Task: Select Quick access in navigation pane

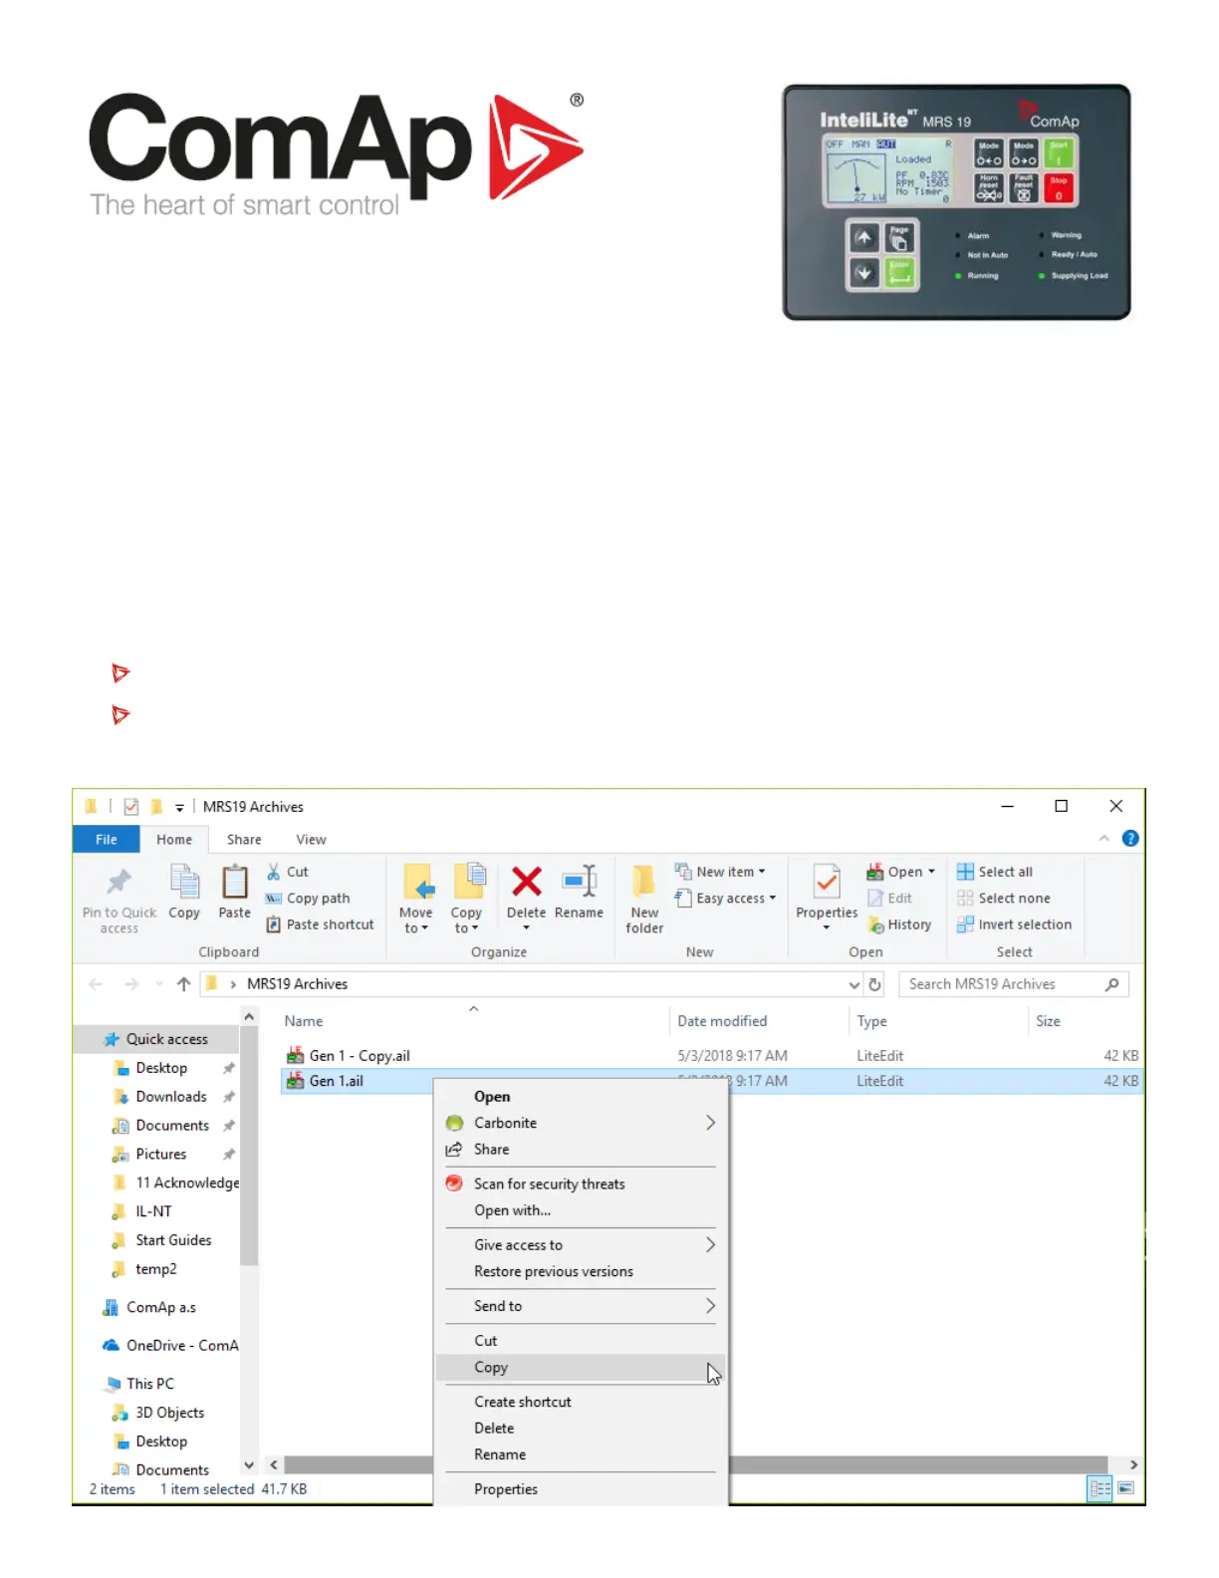Action: point(157,1039)
